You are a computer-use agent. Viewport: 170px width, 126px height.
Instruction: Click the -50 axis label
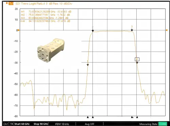pos(16,84)
